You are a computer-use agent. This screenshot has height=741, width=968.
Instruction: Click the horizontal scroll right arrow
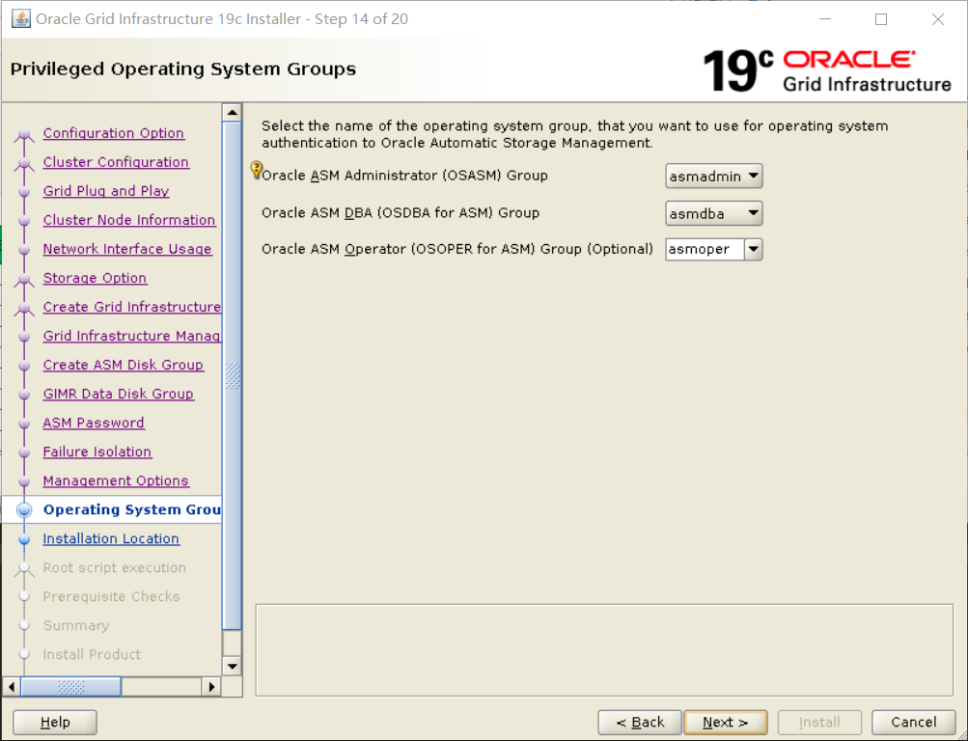(x=211, y=687)
